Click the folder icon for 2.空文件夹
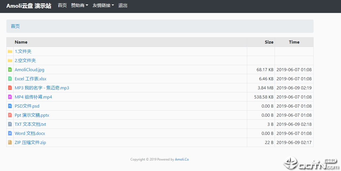 pos(10,60)
